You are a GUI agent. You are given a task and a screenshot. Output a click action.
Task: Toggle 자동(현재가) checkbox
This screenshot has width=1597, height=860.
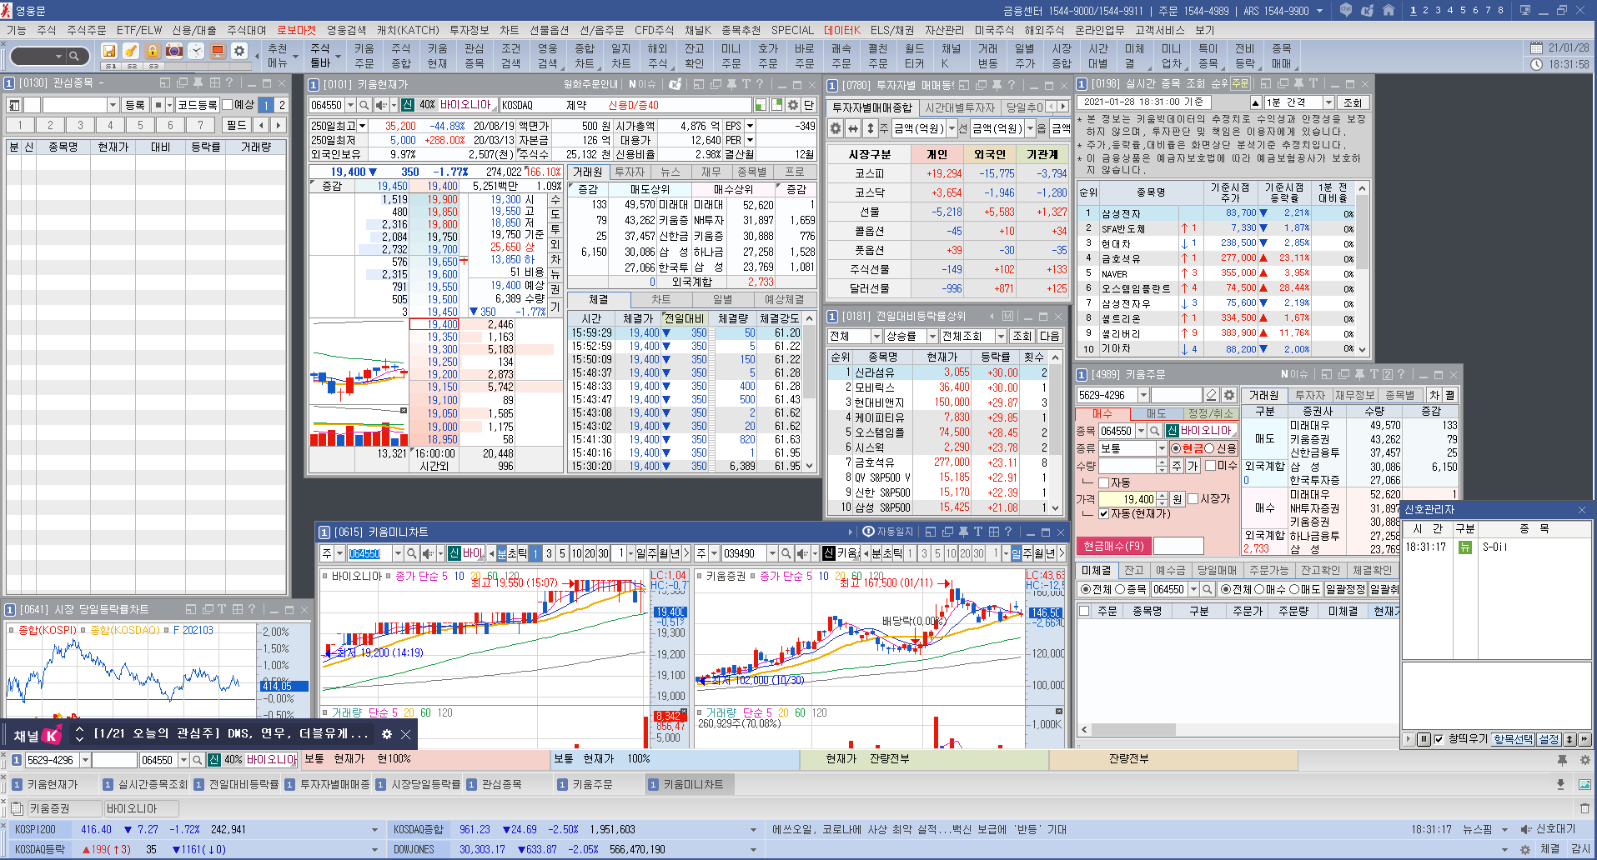pos(1103,514)
